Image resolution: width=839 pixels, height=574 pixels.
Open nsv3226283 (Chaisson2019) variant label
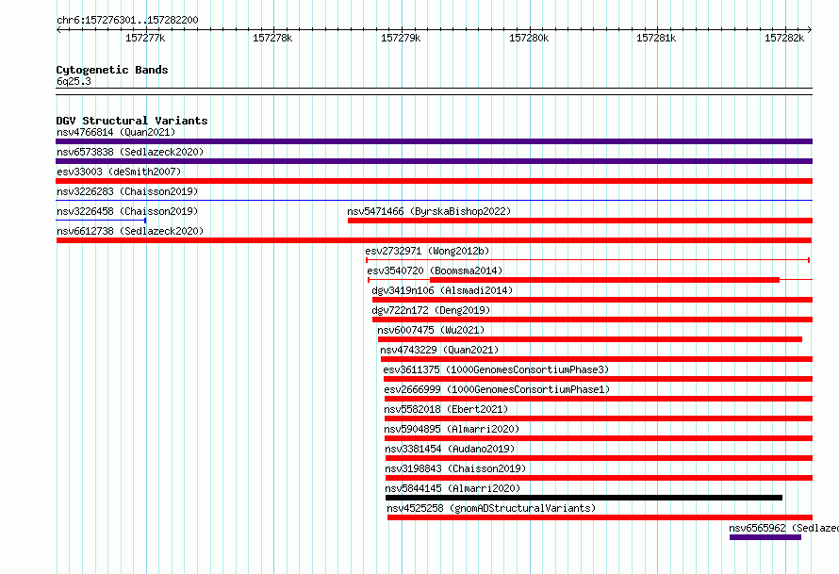(127, 191)
